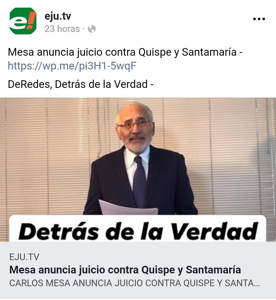Click the word Verdad in the banner
276x300 pixels.
(x=214, y=231)
